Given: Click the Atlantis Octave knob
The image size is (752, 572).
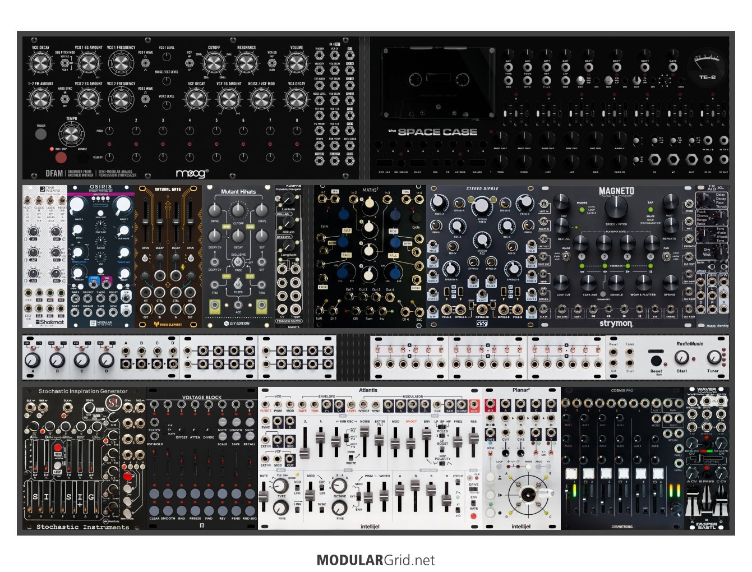Looking at the screenshot, I should 339,485.
